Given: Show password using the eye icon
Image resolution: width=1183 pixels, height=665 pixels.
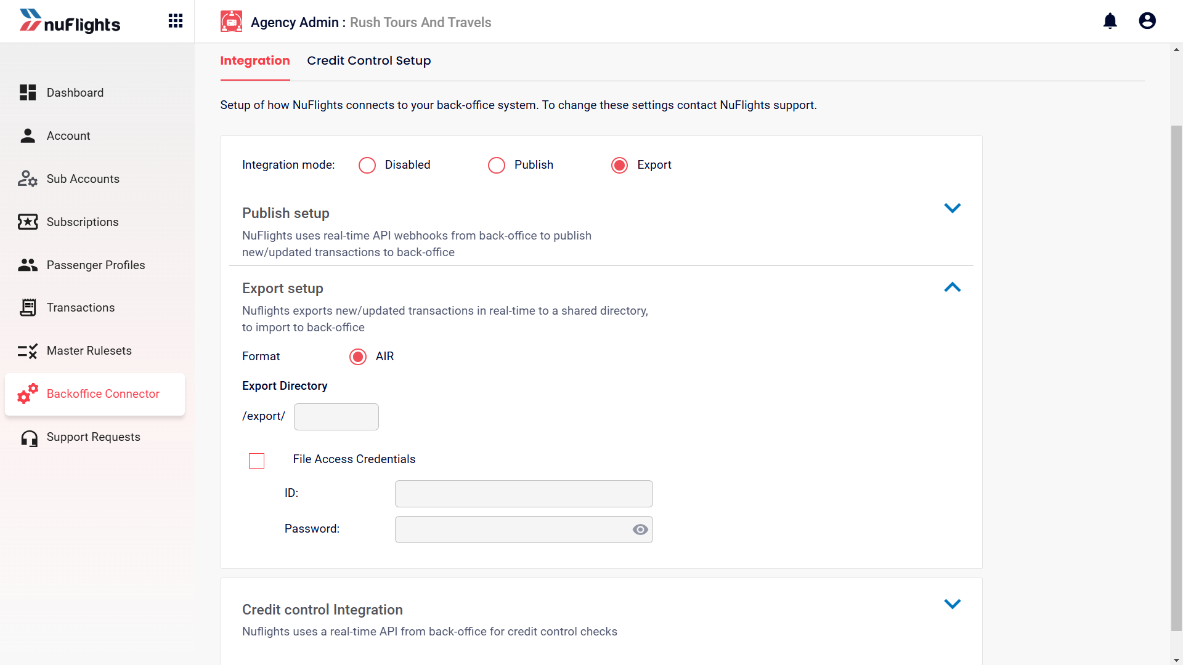Looking at the screenshot, I should (x=640, y=530).
